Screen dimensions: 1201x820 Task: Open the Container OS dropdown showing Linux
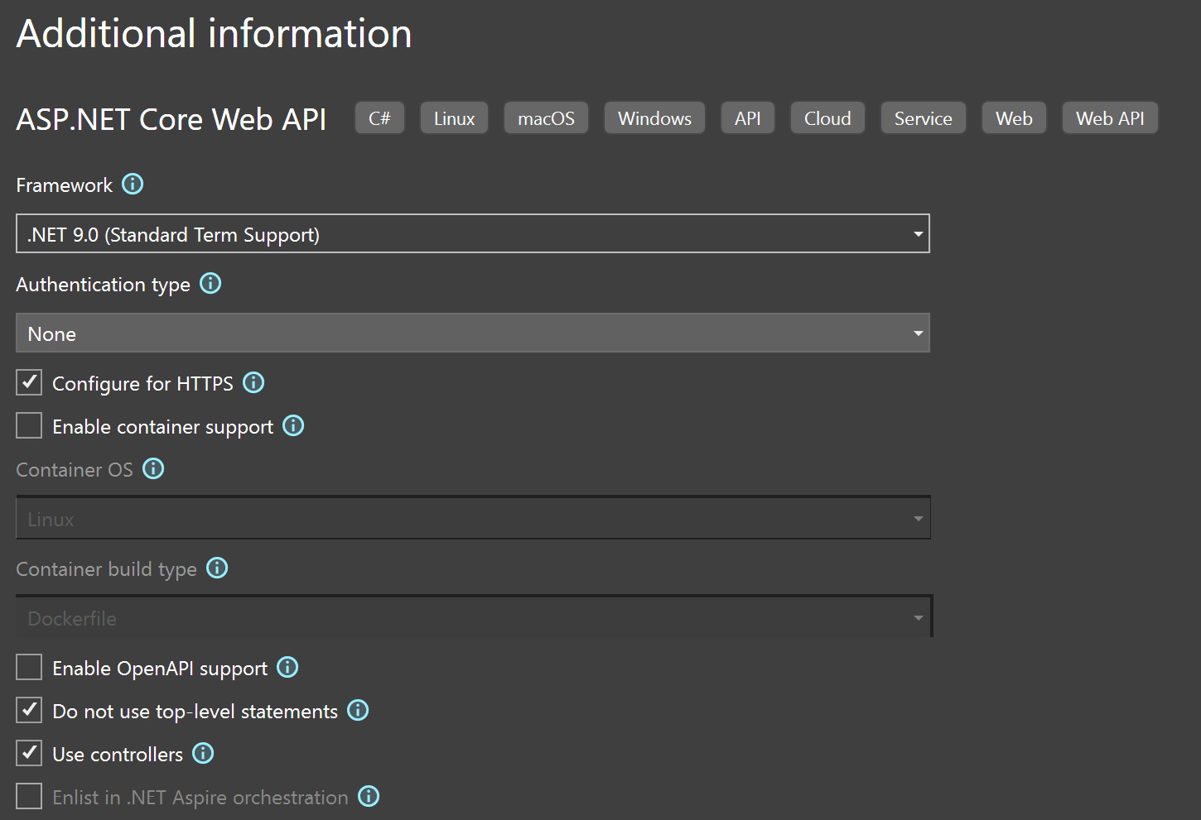point(473,518)
